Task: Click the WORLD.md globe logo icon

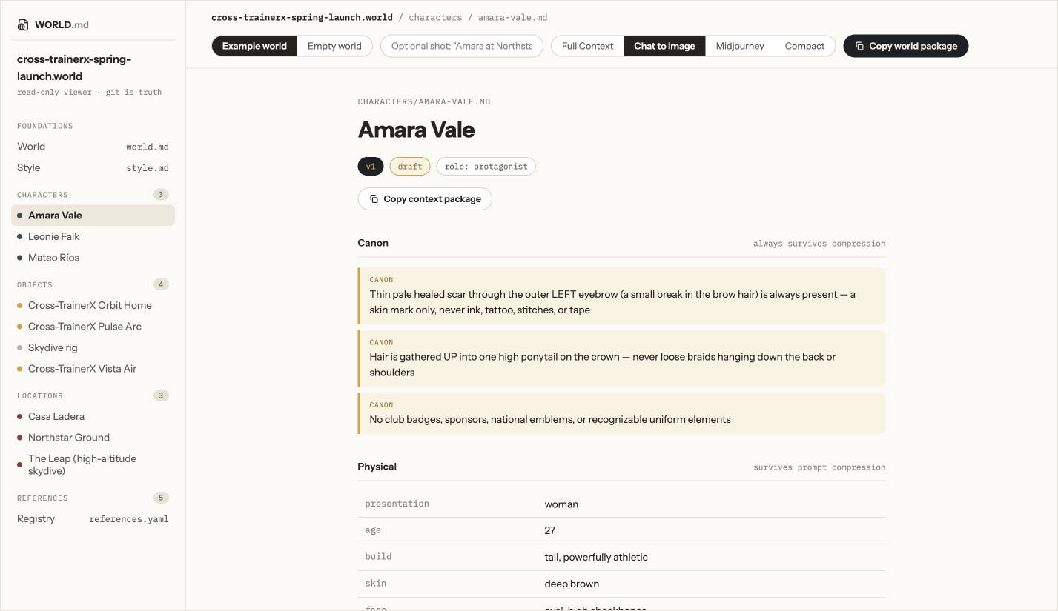Action: tap(23, 24)
